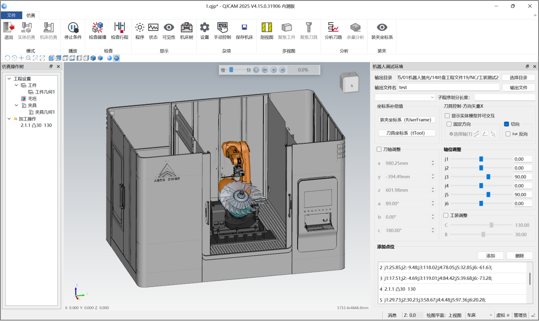Collapse the 加工操作 tree node
The image size is (539, 321).
[9, 119]
